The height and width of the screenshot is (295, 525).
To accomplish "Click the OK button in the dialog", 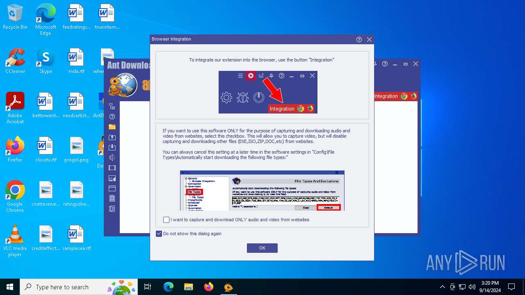I will pyautogui.click(x=262, y=248).
